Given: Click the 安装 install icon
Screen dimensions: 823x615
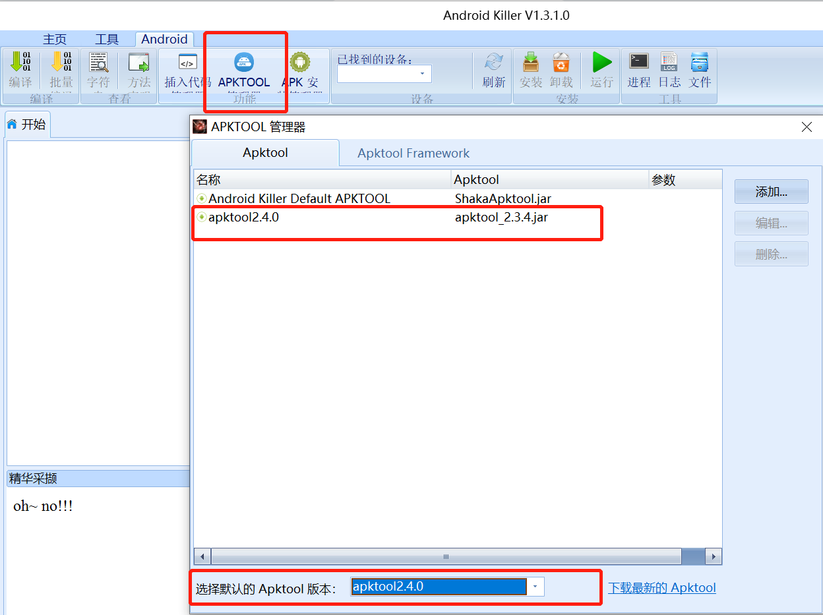Looking at the screenshot, I should click(531, 62).
